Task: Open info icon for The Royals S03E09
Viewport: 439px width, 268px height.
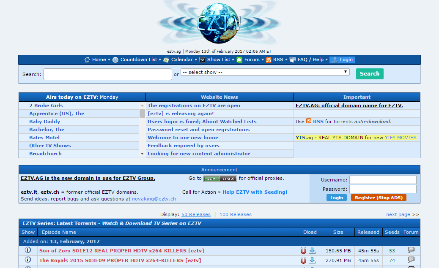Action: 28,260
